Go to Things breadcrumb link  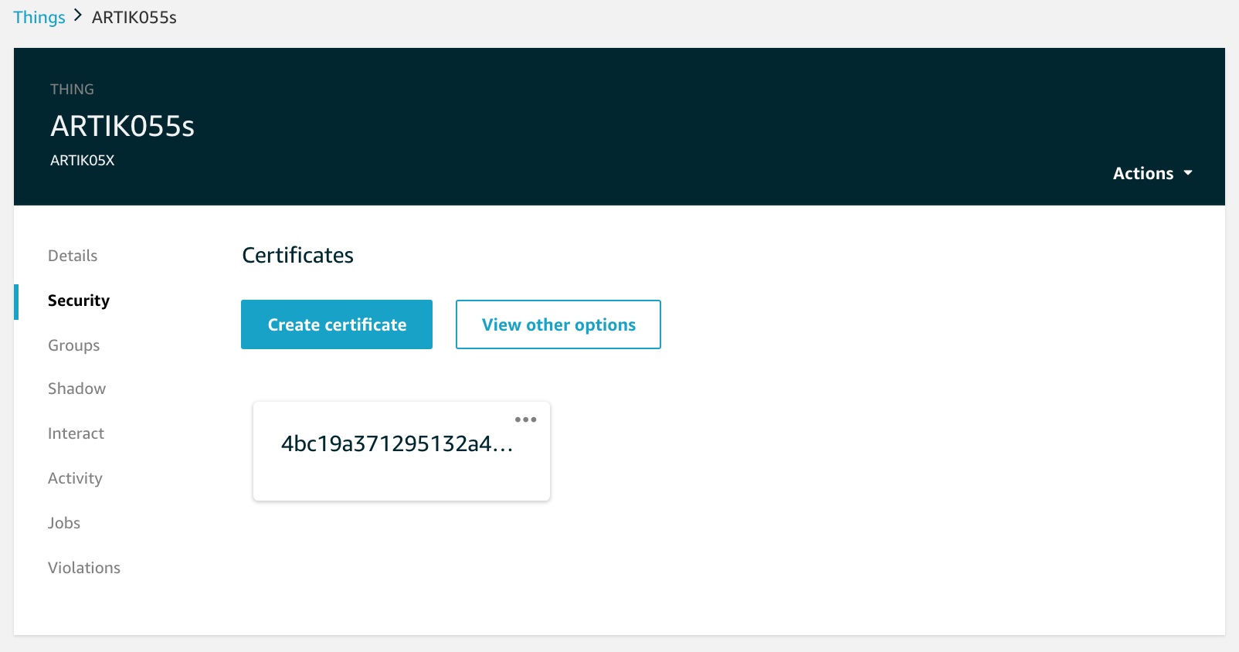click(x=39, y=17)
